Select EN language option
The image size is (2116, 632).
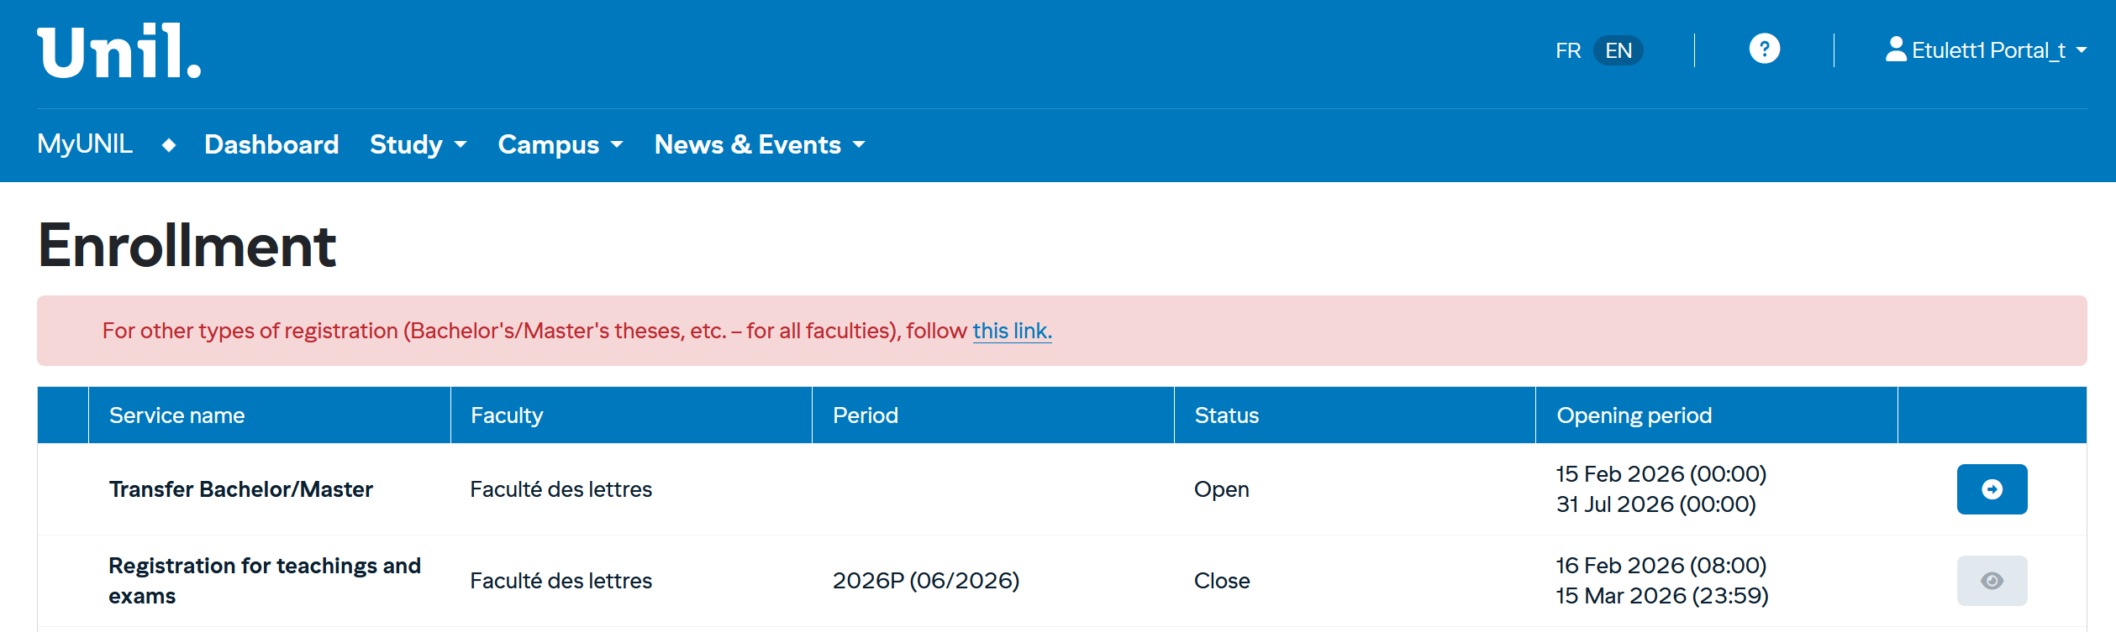[1618, 51]
